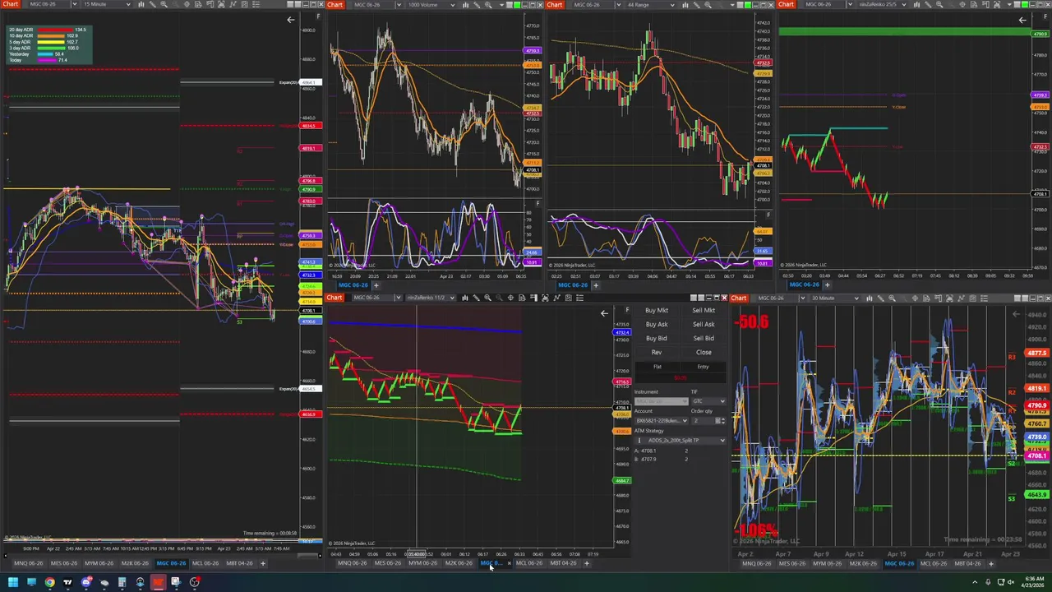This screenshot has height=592, width=1052.
Task: Click the left arrow in ninZaRenko 25/5 chart
Action: [x=1022, y=20]
